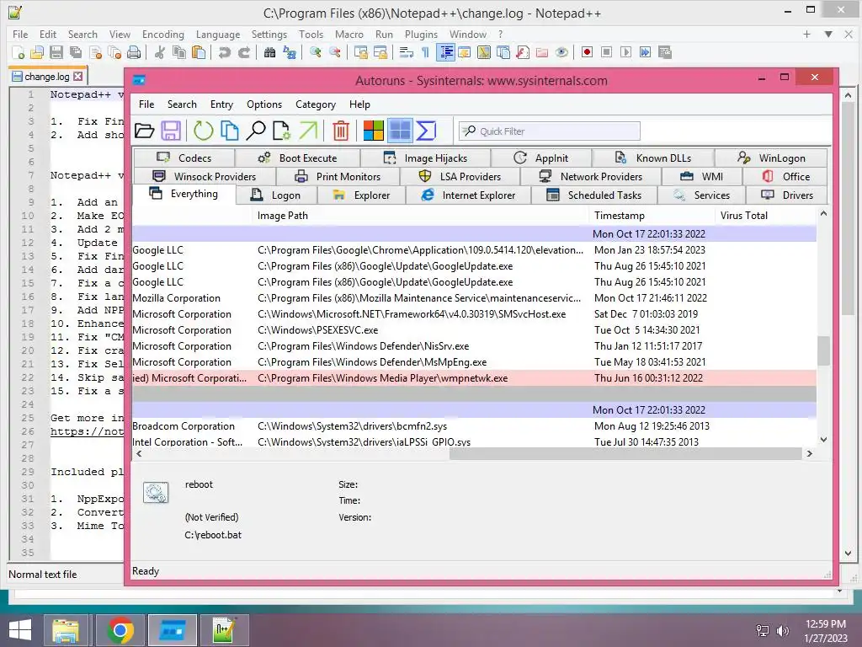Open the LSA Providers tab
Image resolution: width=862 pixels, height=647 pixels.
point(460,177)
